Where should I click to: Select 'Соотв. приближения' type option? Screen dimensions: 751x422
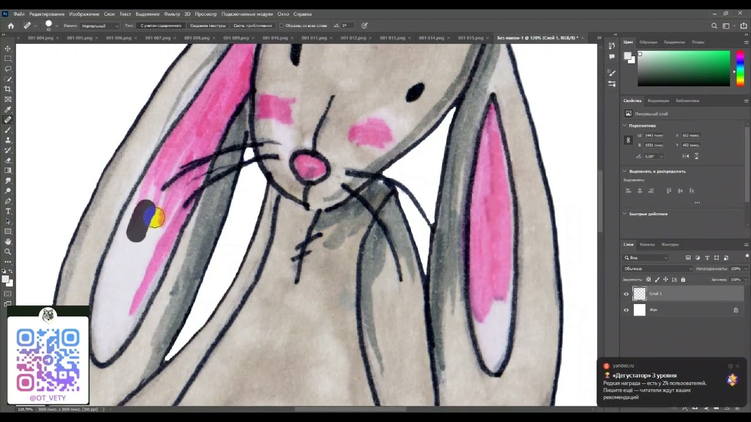pos(253,26)
